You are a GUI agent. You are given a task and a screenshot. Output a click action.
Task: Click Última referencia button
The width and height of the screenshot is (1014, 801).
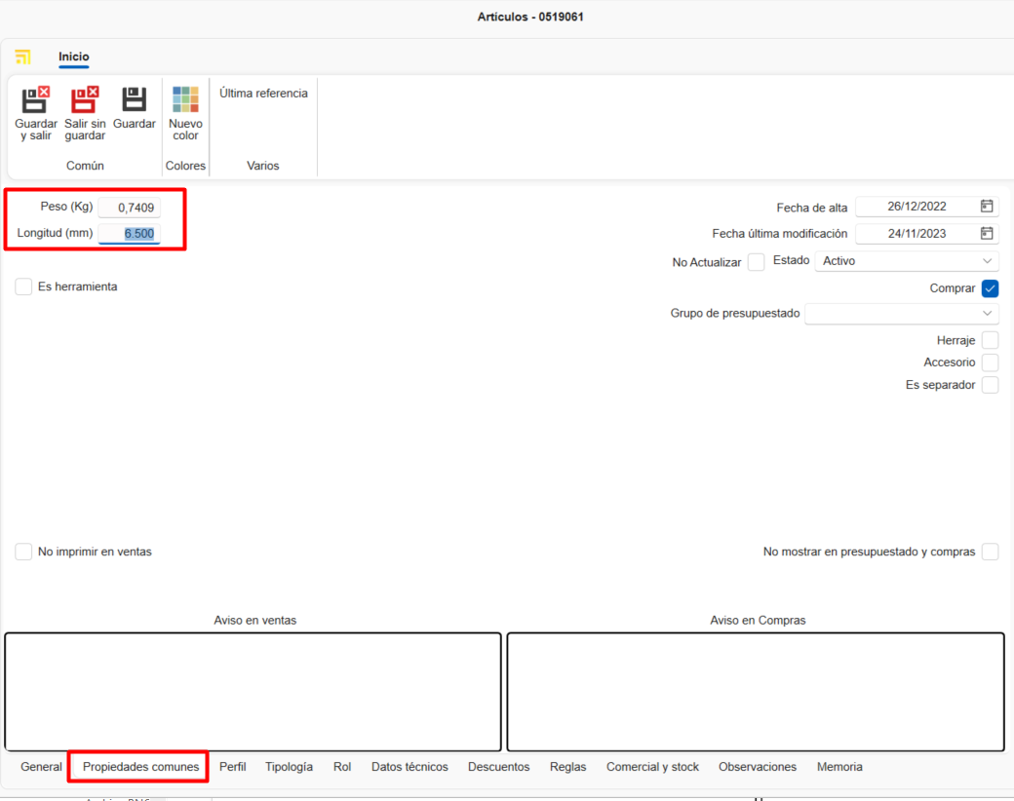coord(263,94)
